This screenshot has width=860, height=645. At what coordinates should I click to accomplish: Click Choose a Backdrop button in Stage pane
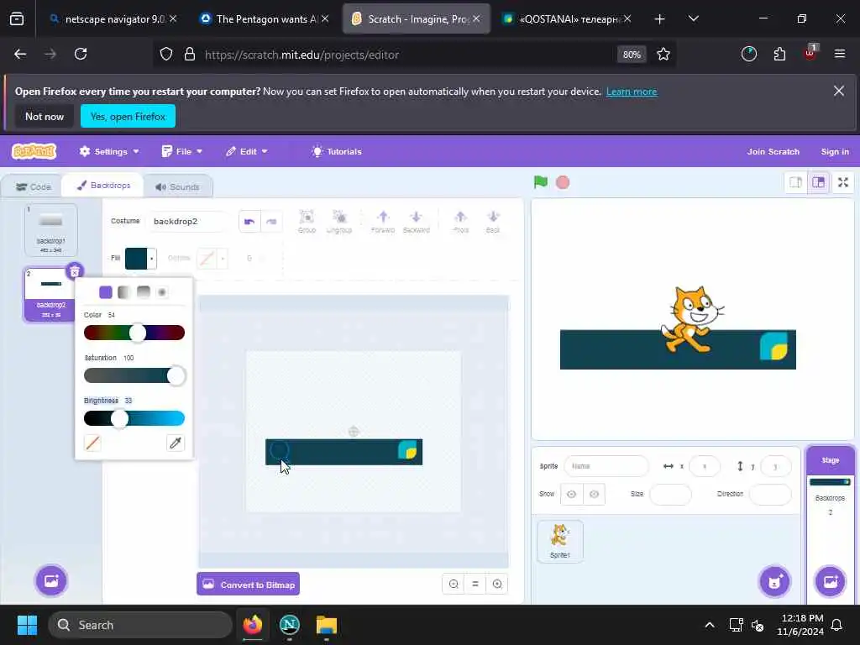(x=831, y=581)
